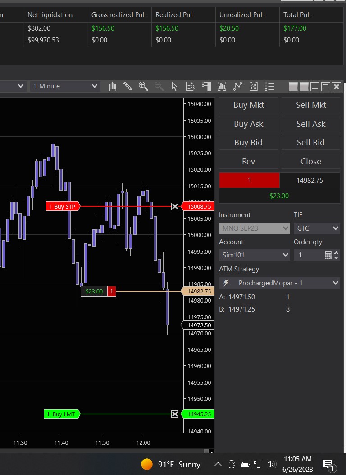Open the volume speaker tray icon
The height and width of the screenshot is (475, 346).
tap(272, 464)
